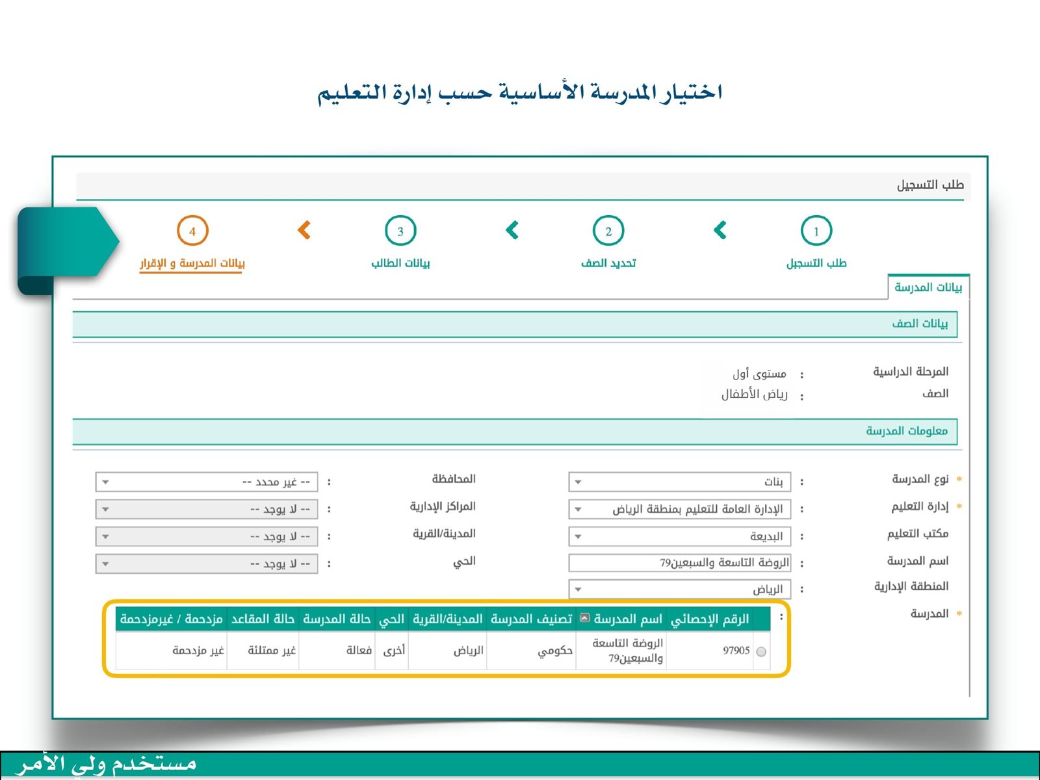Click the بيانات الصف section header

click(515, 324)
